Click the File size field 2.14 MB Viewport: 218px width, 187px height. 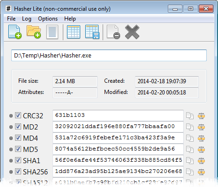(x=75, y=81)
